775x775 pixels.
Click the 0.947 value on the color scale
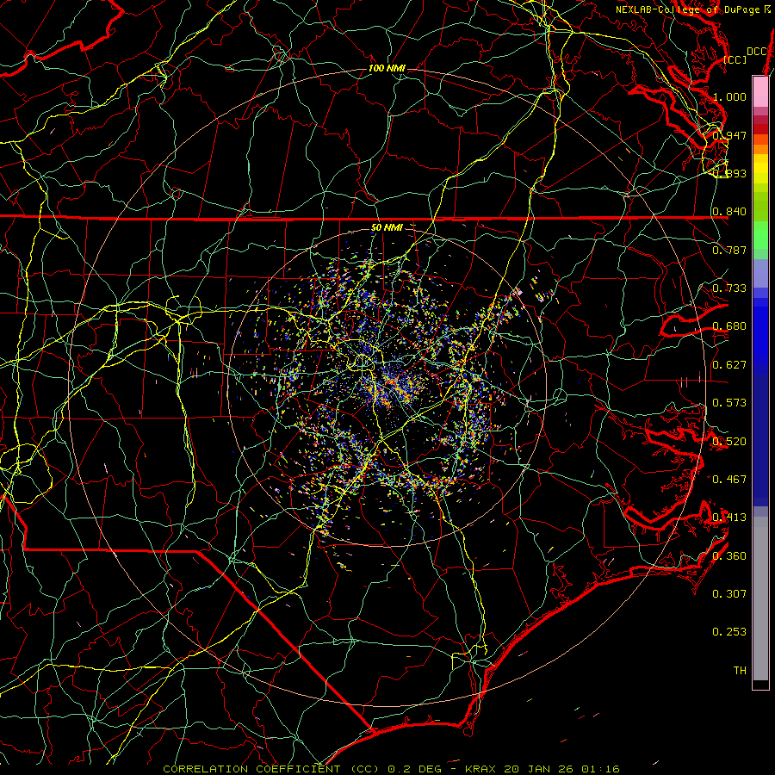click(729, 135)
